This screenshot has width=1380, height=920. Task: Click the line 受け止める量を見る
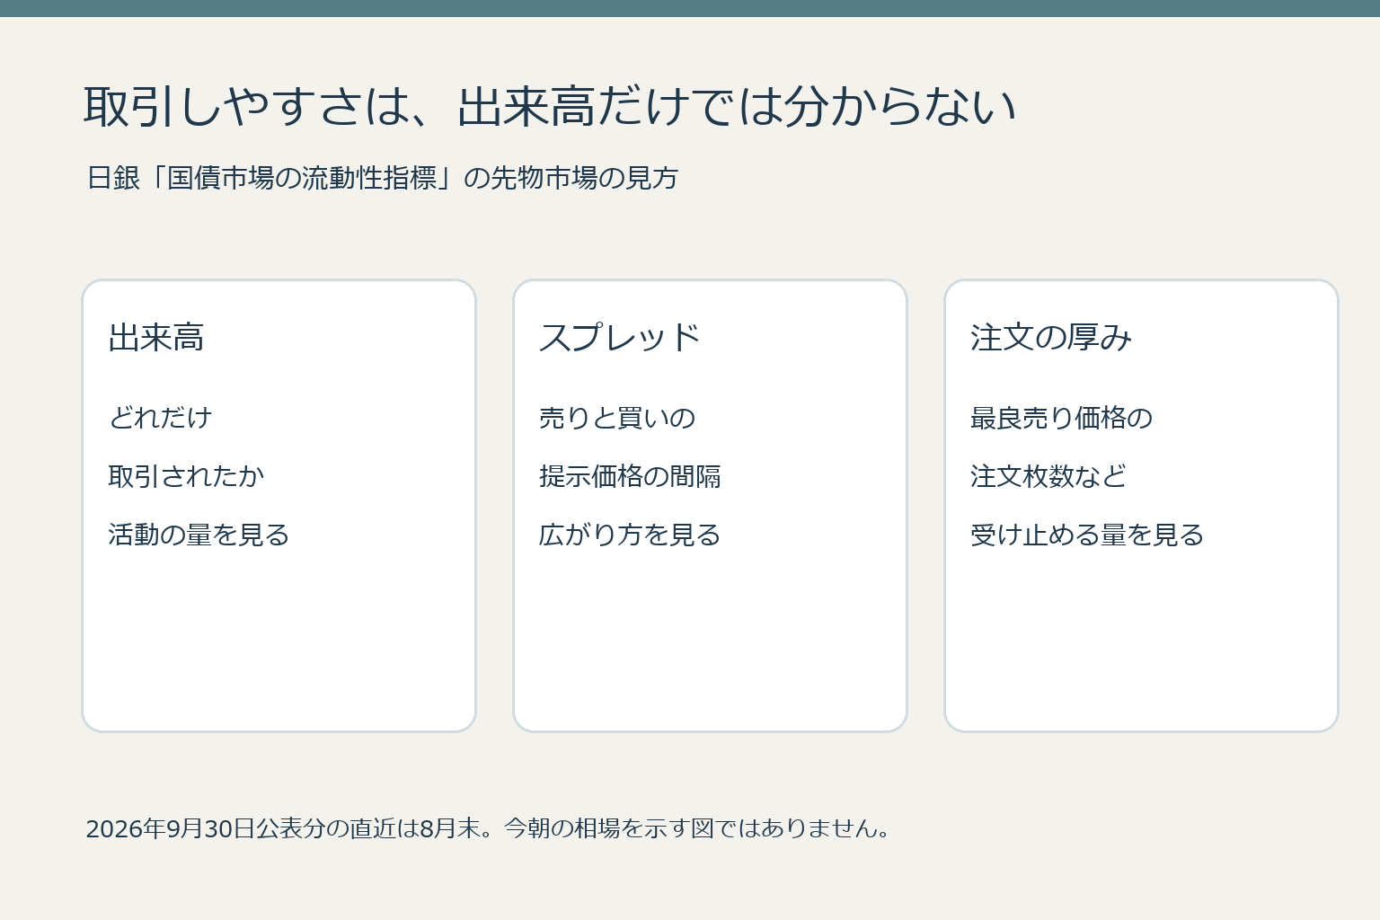click(1087, 535)
